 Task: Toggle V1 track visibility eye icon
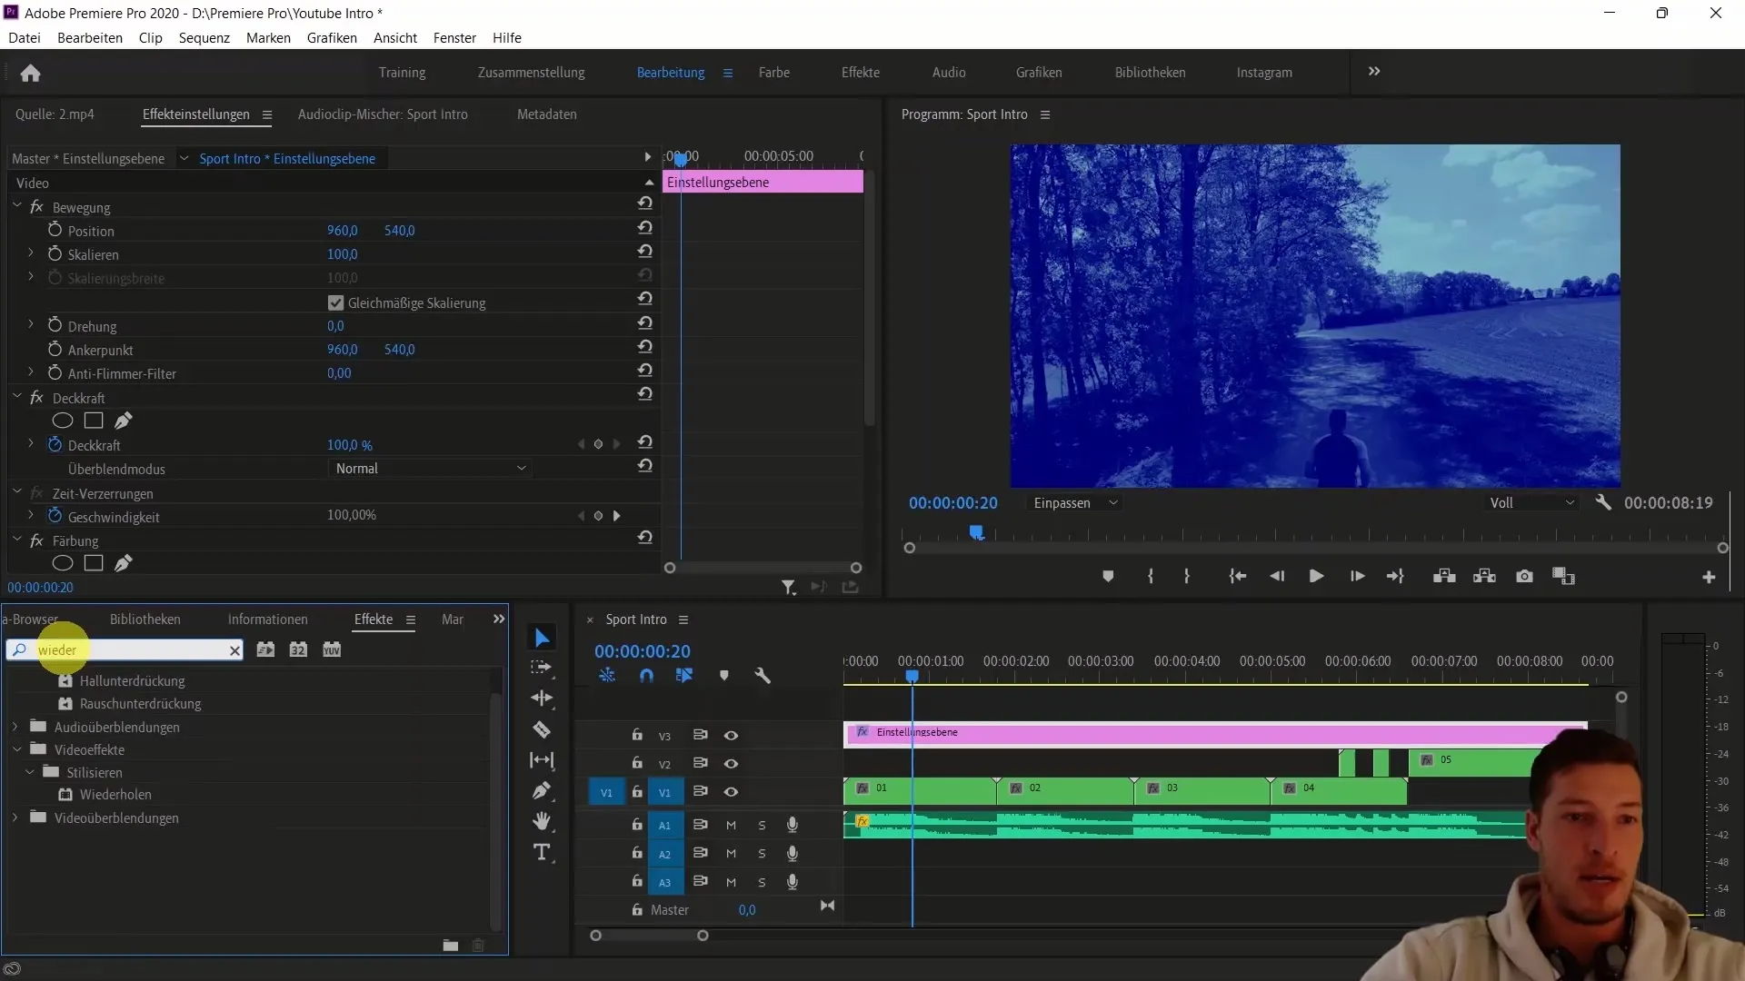(x=730, y=792)
